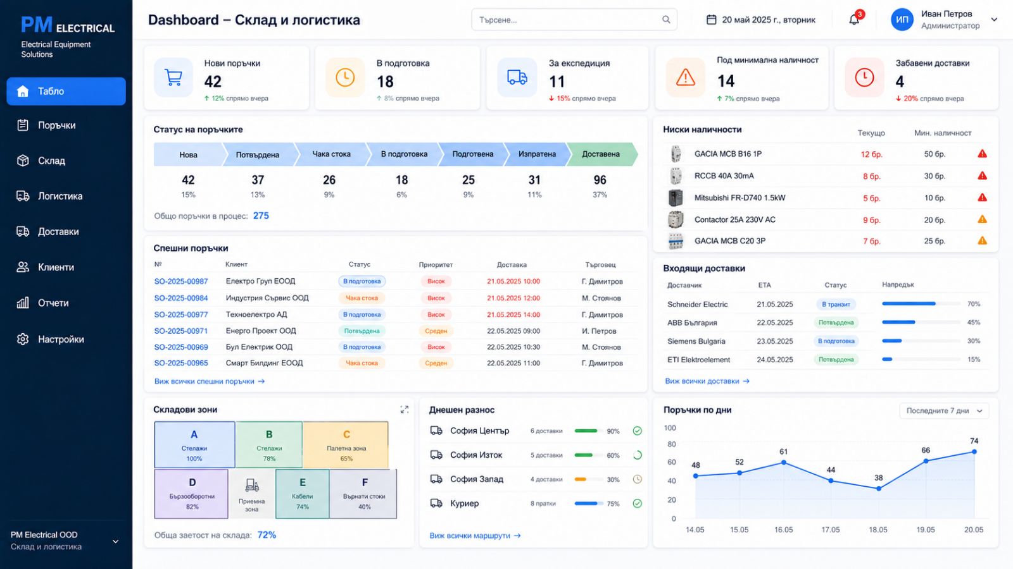Follow the Виж всички доставки link
This screenshot has height=569, width=1013.
click(x=707, y=381)
